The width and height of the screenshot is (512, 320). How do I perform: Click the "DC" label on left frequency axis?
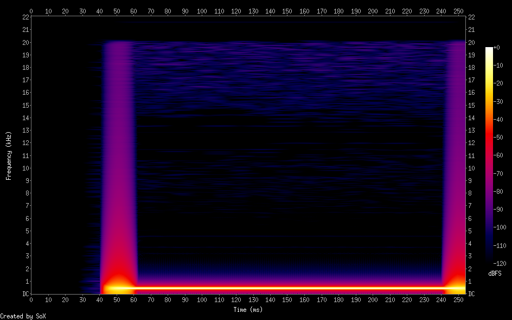[x=25, y=293]
